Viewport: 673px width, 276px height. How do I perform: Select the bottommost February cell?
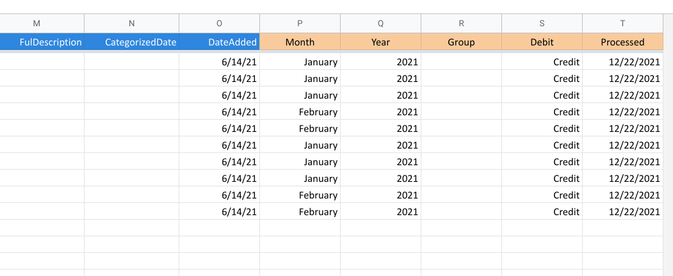300,211
